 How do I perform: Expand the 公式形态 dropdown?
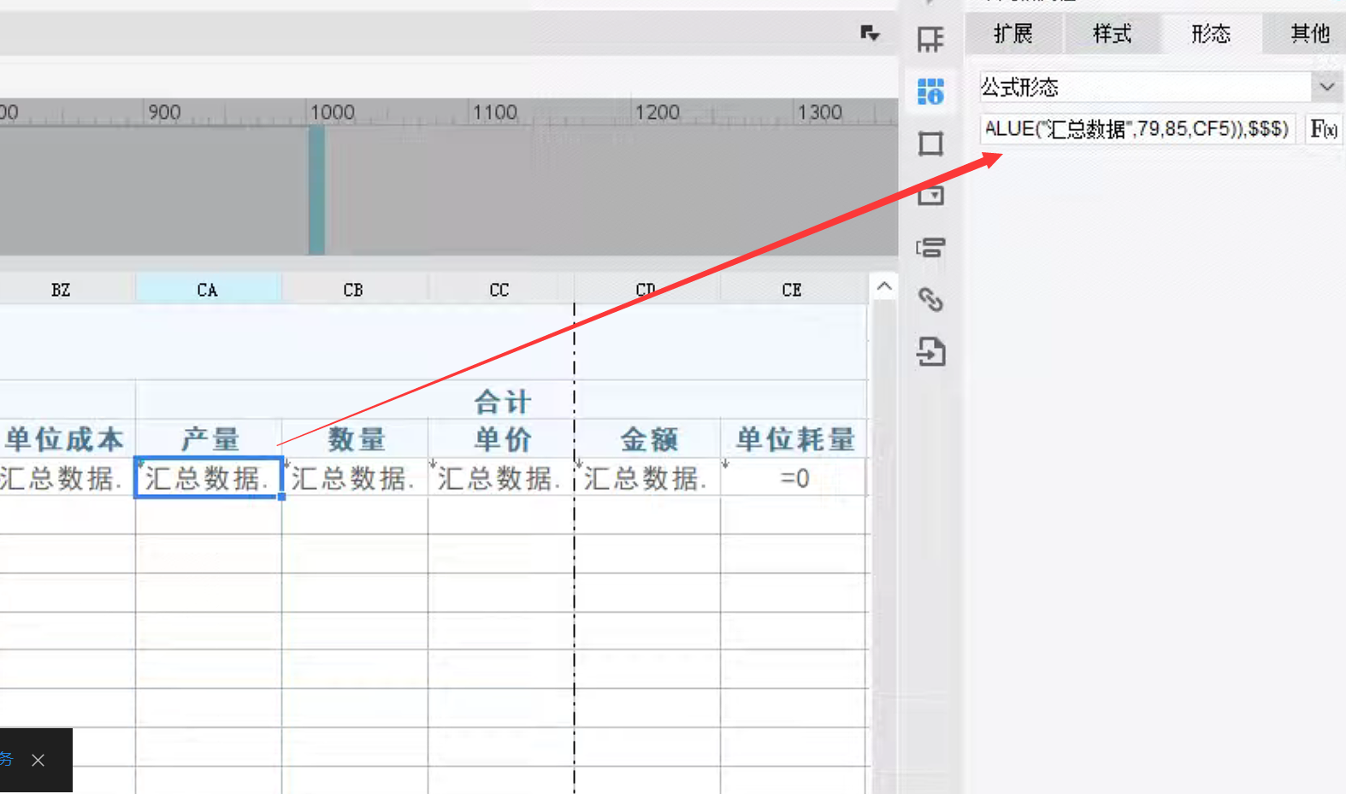[1326, 87]
